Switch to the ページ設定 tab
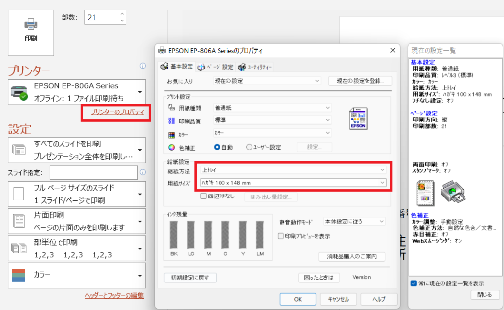The image size is (504, 310). [x=216, y=67]
